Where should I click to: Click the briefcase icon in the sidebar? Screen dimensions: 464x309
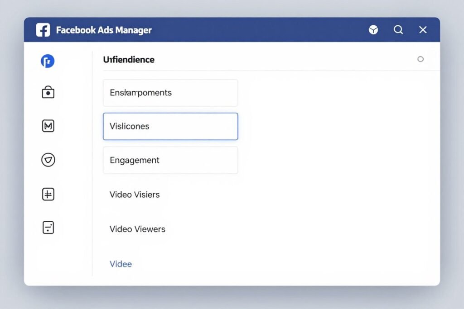(x=48, y=92)
